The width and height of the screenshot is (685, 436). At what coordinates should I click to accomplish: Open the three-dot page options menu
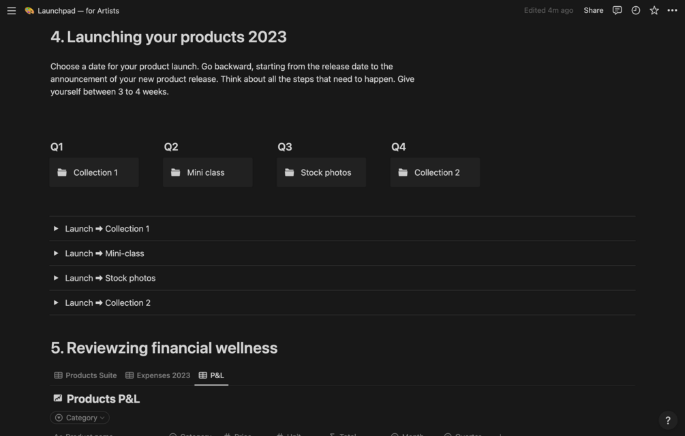point(672,10)
